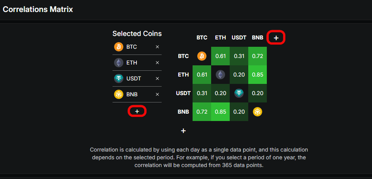Click the Ethereum icon in matrix diagonal

point(220,75)
